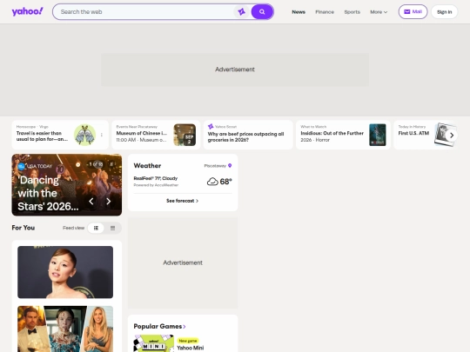Viewport: 470px width, 352px height.
Task: Switch feed view to compact list layout
Action: [112, 228]
